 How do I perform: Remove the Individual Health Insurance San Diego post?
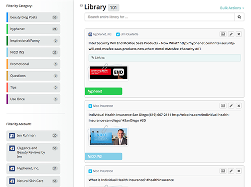point(239,106)
